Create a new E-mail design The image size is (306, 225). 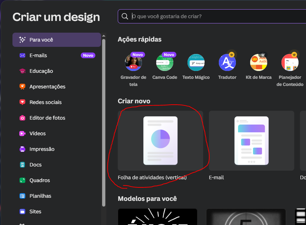[x=251, y=141]
